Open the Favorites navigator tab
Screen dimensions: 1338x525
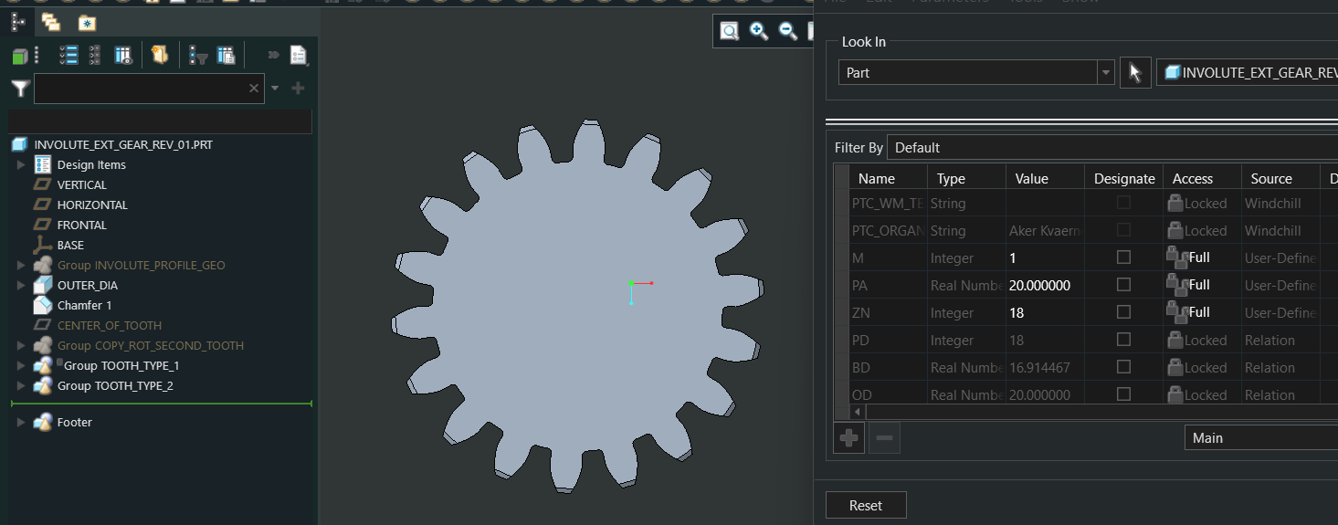click(86, 24)
